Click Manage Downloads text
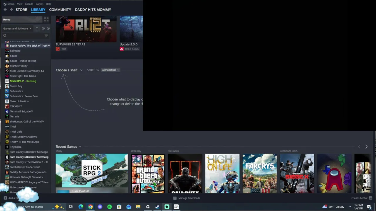 coord(189,198)
